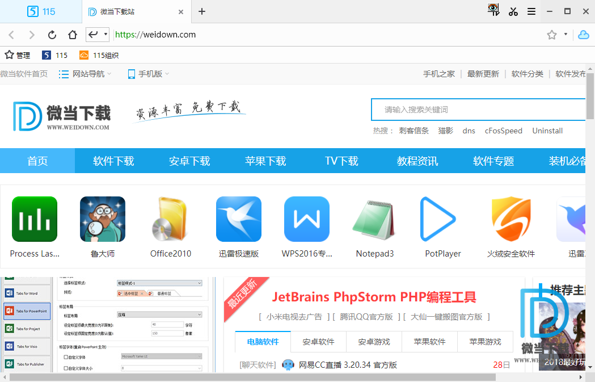Switch to 安卓游戏 tab

374,342
